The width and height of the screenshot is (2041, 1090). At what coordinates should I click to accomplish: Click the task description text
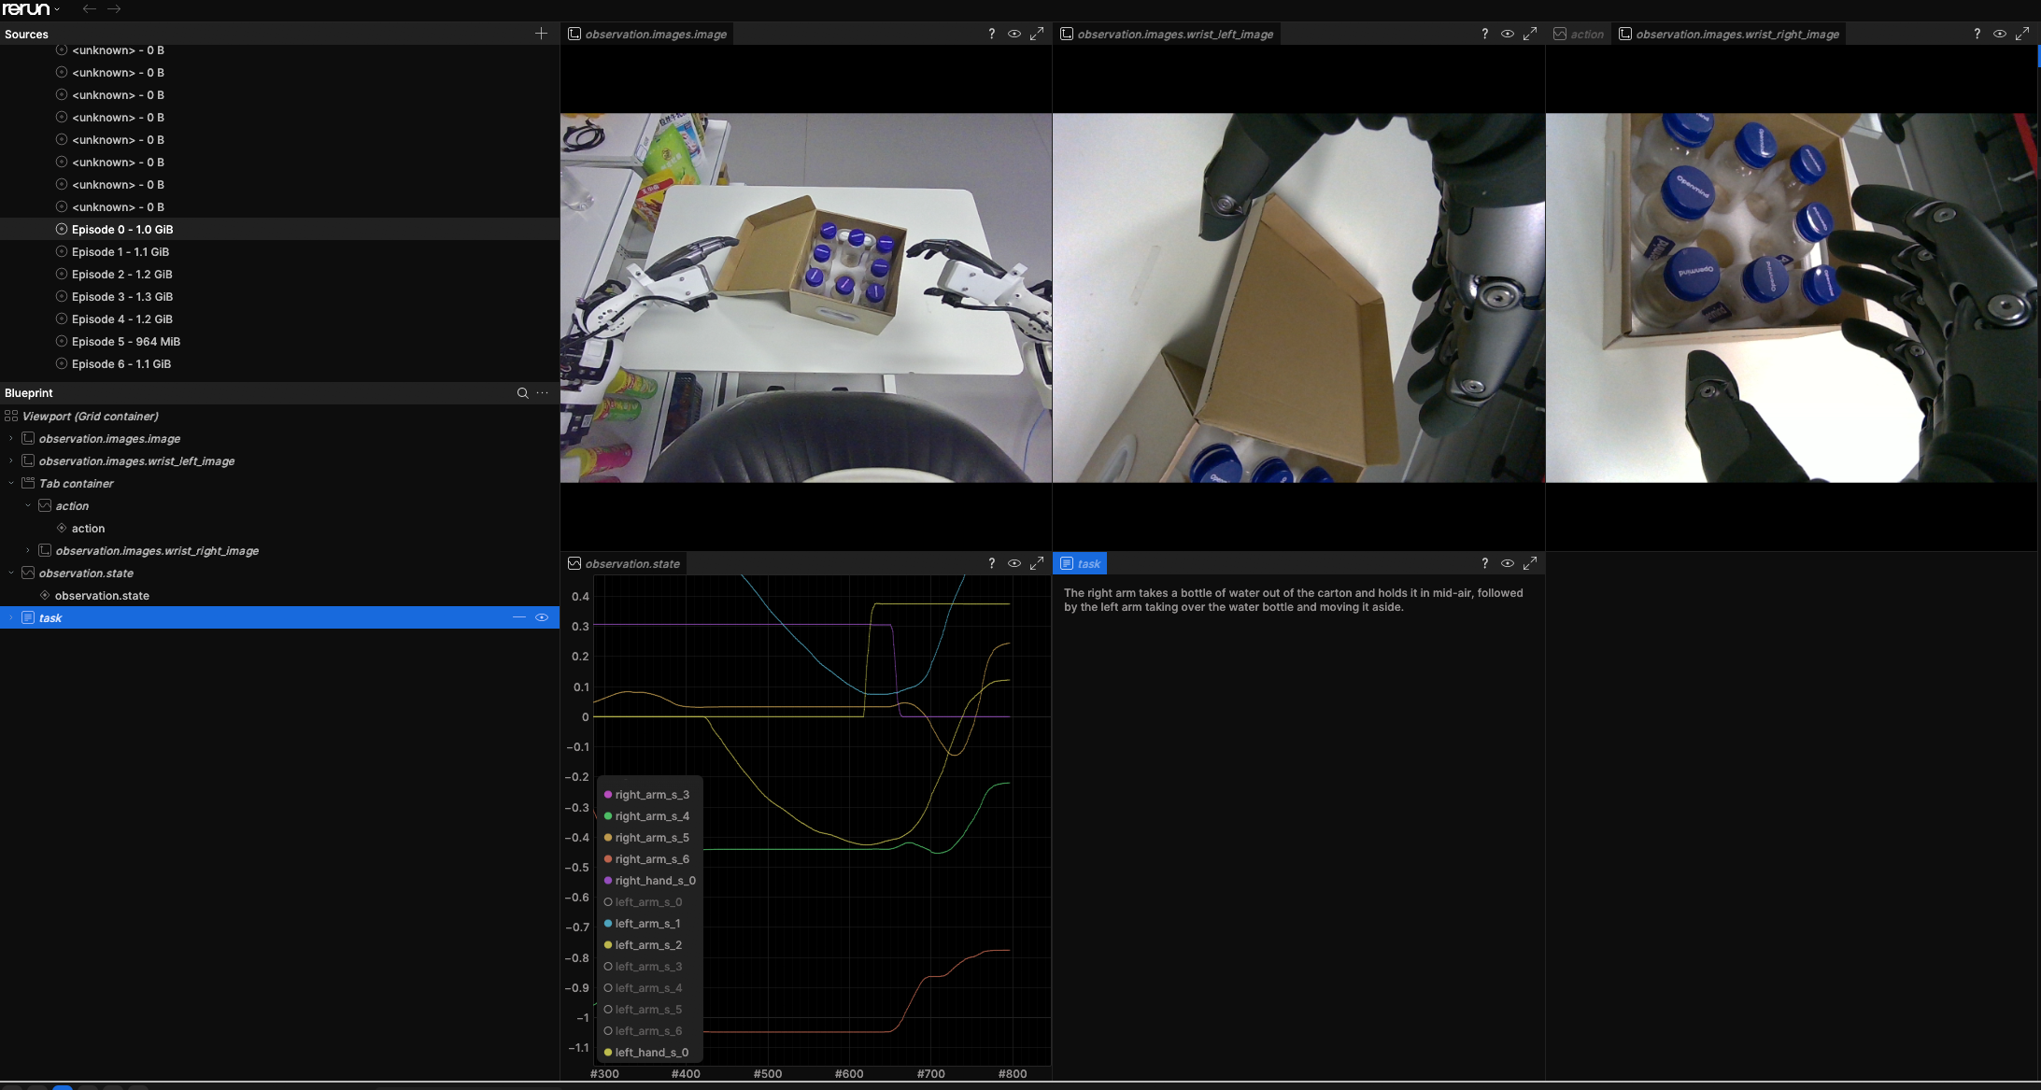pos(1294,600)
